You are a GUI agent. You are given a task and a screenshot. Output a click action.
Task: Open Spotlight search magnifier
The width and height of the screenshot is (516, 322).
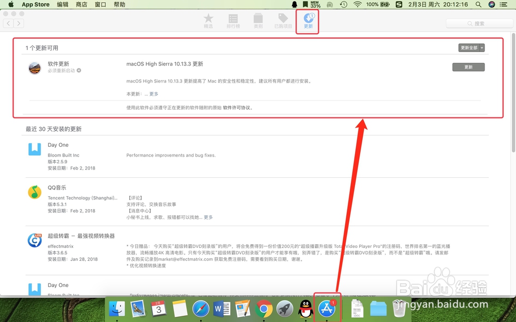(478, 4)
